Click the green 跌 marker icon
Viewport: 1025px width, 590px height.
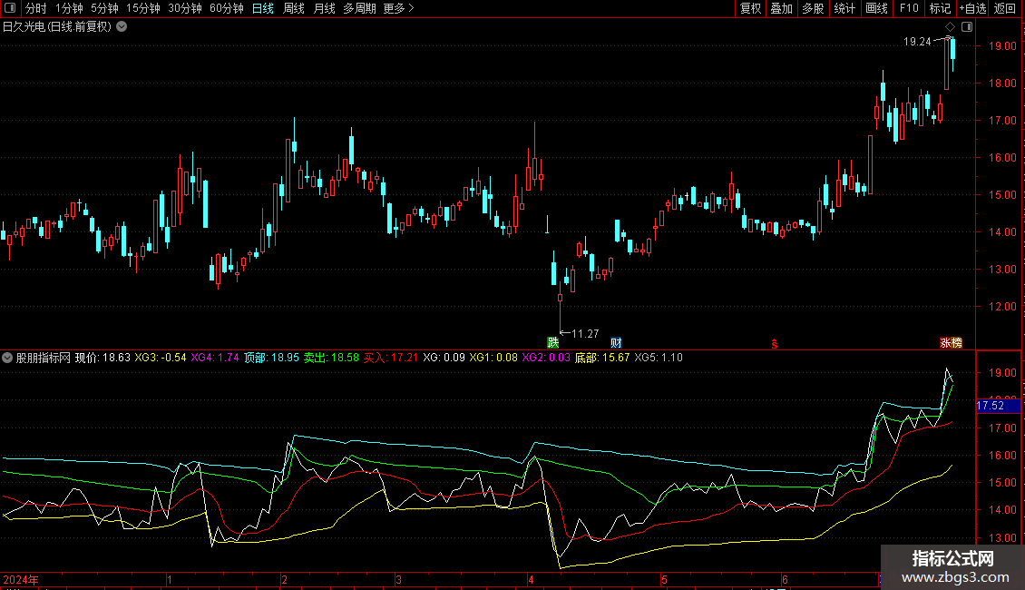553,343
